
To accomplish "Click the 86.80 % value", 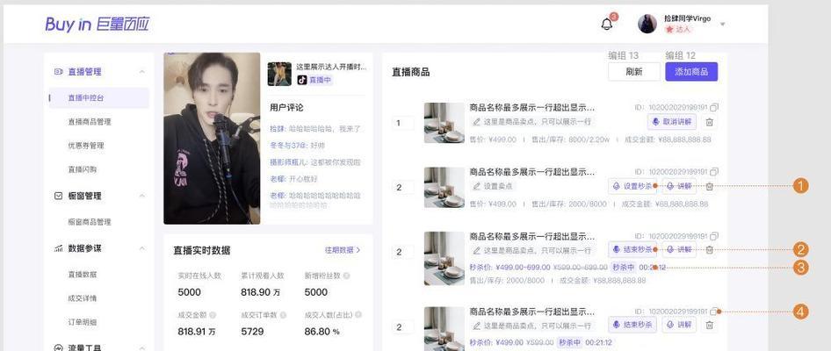I will (x=322, y=332).
